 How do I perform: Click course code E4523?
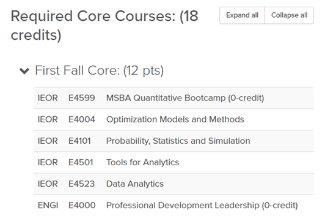point(81,184)
